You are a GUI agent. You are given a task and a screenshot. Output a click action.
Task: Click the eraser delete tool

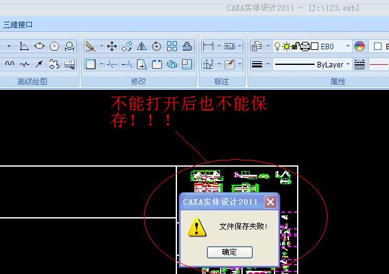(90, 46)
